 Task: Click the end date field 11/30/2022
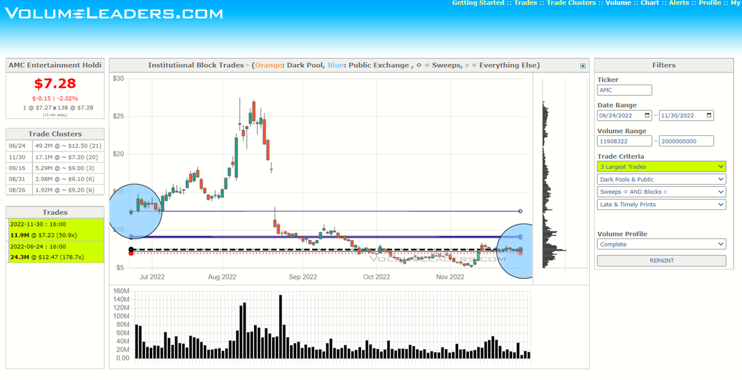[686, 116]
